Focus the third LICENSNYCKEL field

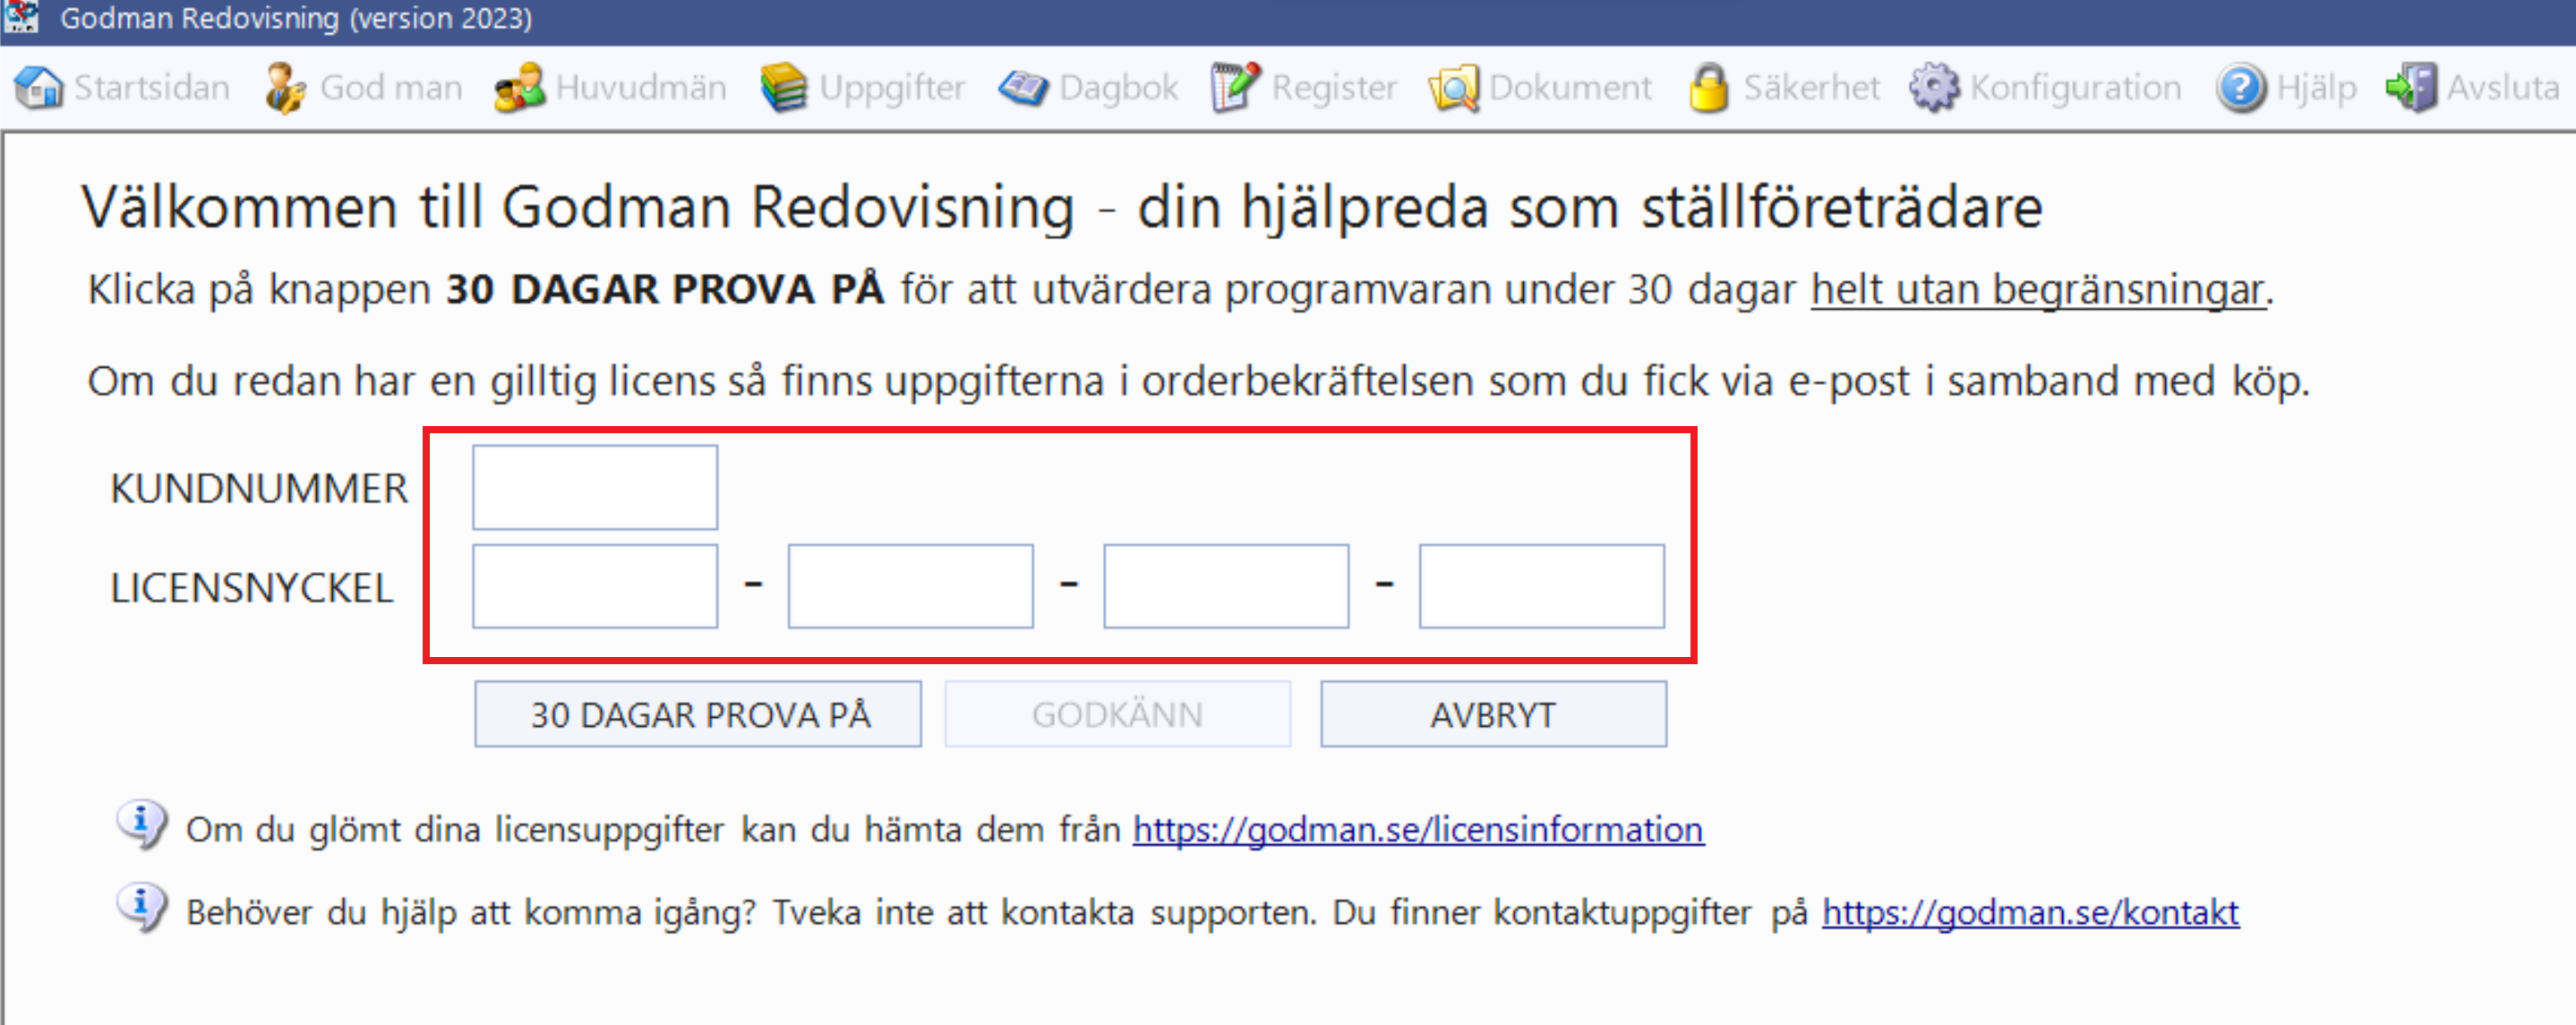coord(1226,586)
